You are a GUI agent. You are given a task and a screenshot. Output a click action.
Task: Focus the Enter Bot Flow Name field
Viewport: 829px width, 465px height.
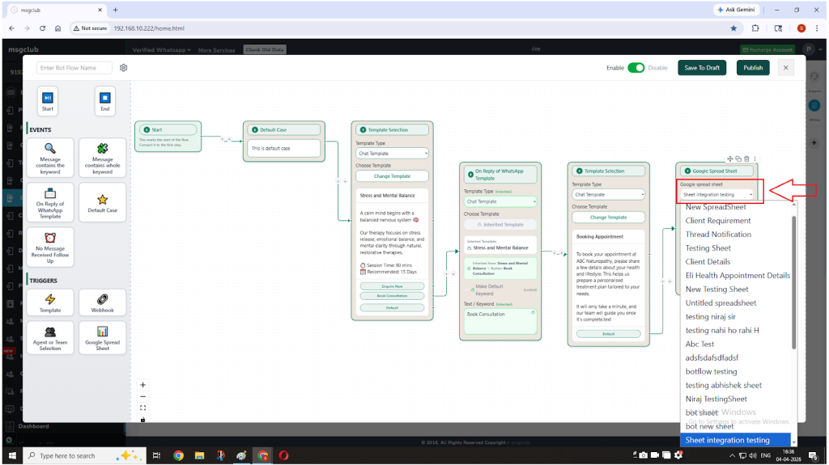[x=74, y=68]
